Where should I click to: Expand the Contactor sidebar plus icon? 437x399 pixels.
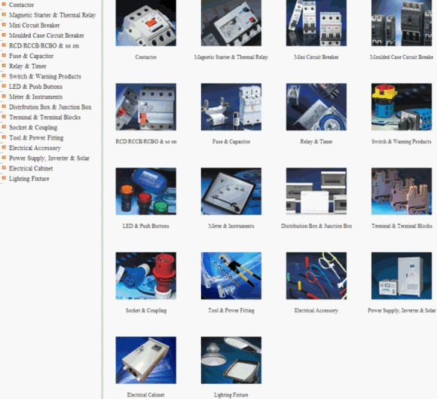click(x=4, y=5)
